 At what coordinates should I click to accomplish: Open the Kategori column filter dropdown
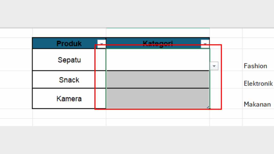point(205,43)
